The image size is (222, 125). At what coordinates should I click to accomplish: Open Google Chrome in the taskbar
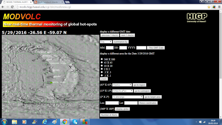tap(65, 122)
